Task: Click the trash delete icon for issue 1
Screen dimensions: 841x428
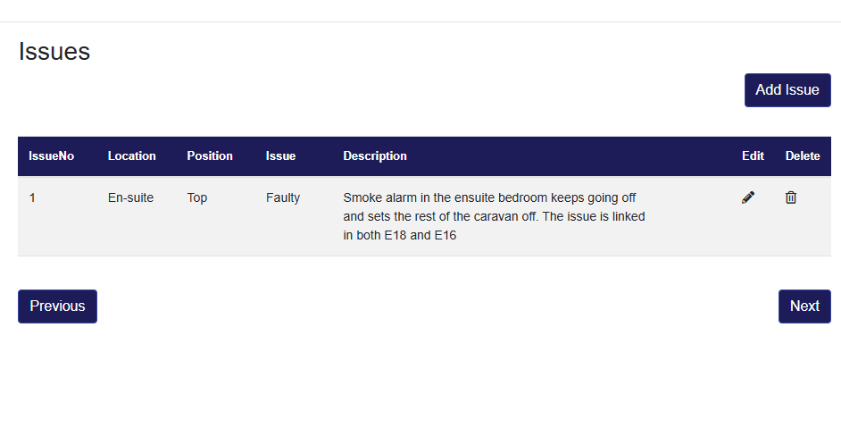Action: point(791,197)
